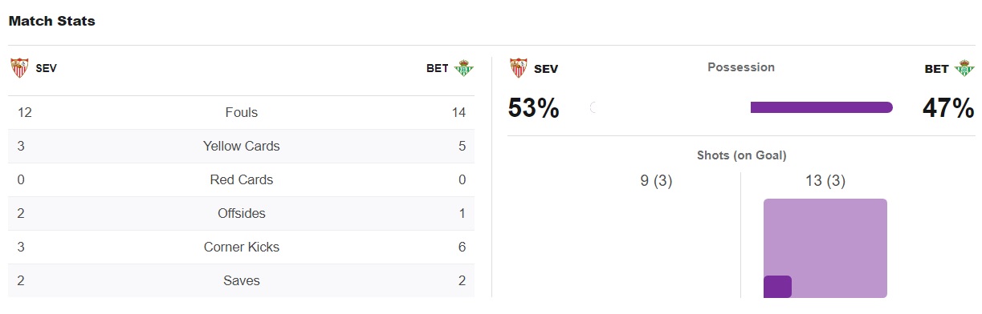Click the Betis crest in possession panel

click(x=964, y=68)
